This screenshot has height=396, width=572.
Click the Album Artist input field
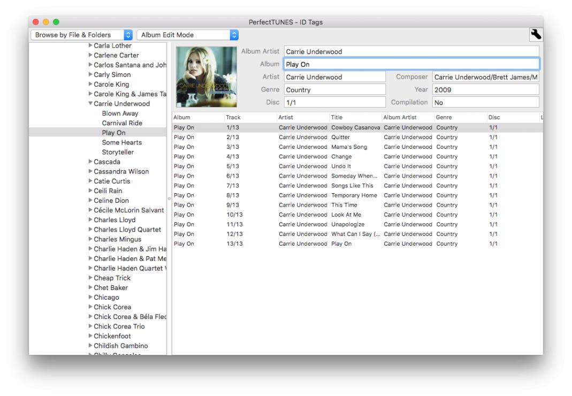point(411,52)
